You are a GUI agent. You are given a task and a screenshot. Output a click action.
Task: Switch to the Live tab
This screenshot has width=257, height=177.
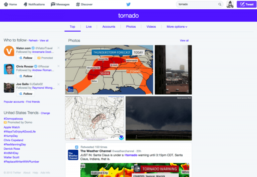click(x=89, y=27)
